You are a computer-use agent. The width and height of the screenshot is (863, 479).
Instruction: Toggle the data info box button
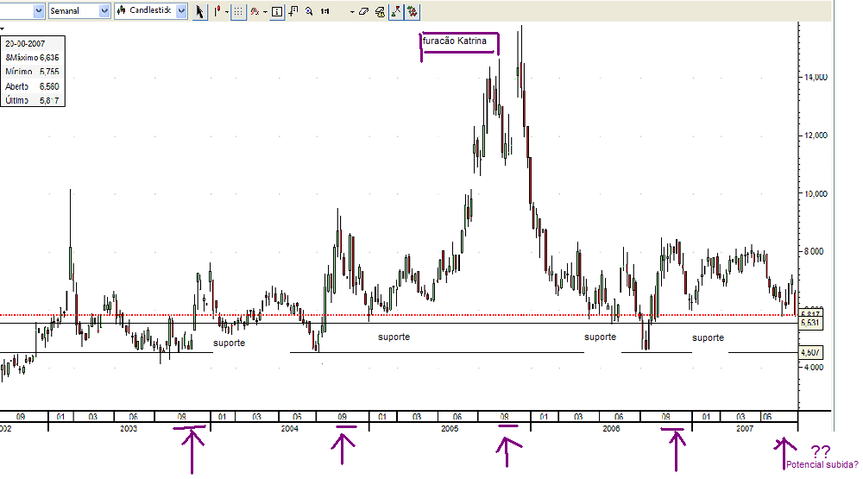[x=277, y=11]
